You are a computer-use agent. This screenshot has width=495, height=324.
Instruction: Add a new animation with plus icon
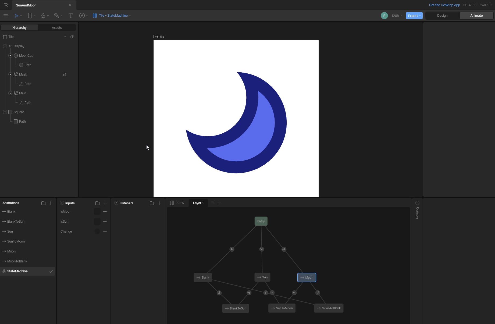[51, 203]
